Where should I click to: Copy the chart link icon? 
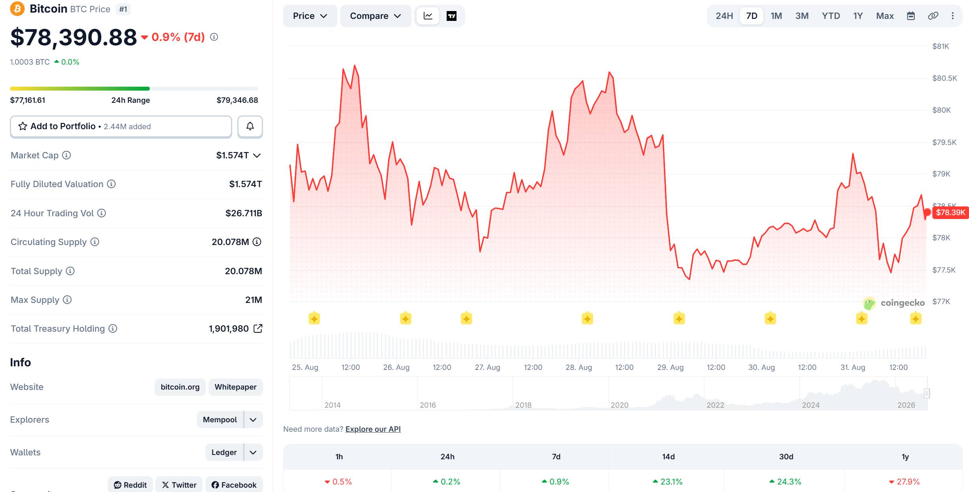coord(933,16)
